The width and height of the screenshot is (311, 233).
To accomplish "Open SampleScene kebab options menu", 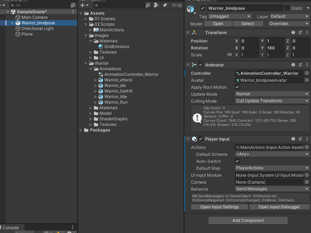I will click(73, 12).
